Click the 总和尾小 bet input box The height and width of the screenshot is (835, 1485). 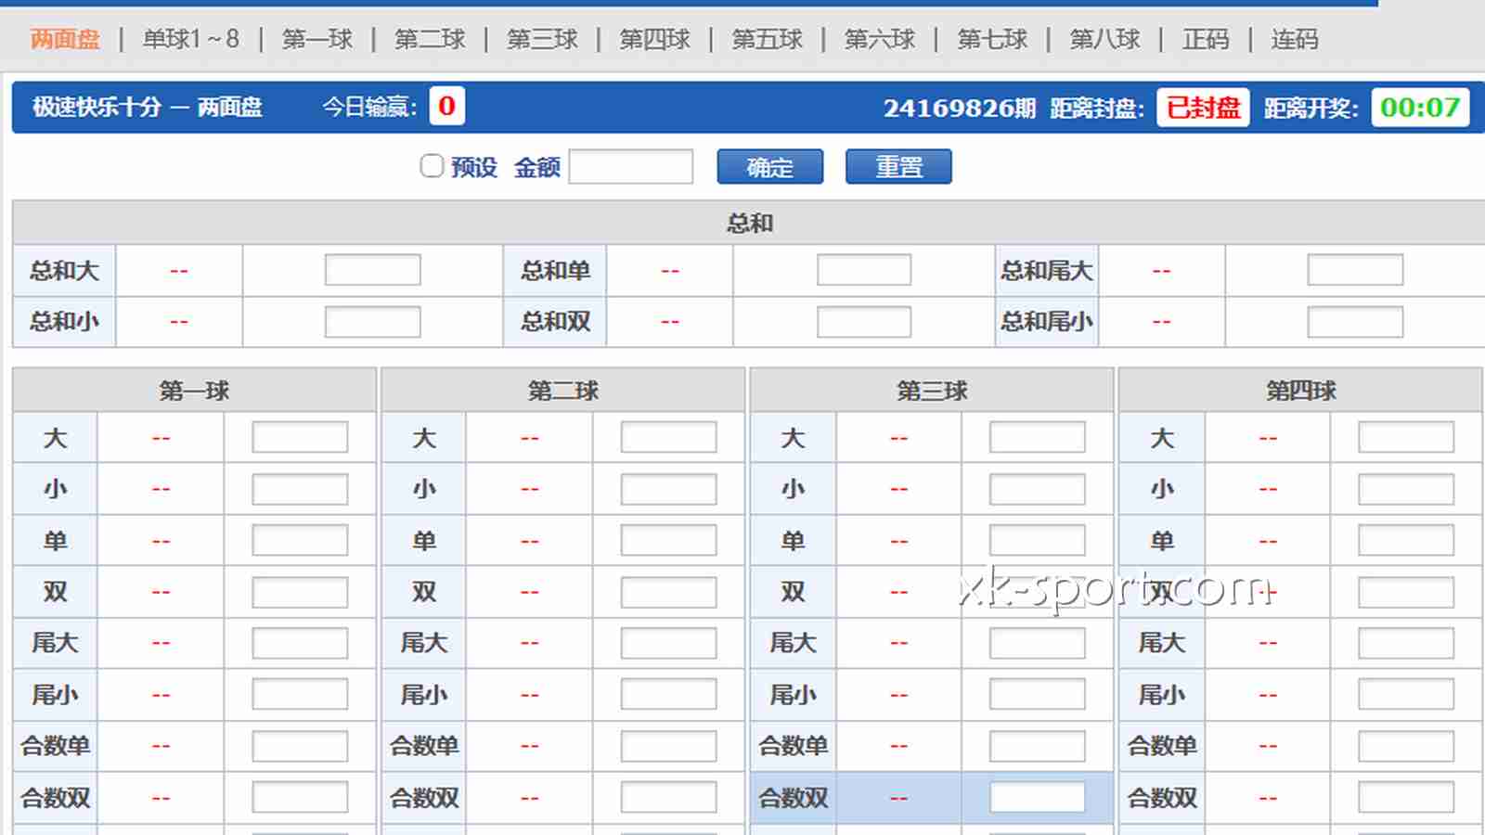1355,322
